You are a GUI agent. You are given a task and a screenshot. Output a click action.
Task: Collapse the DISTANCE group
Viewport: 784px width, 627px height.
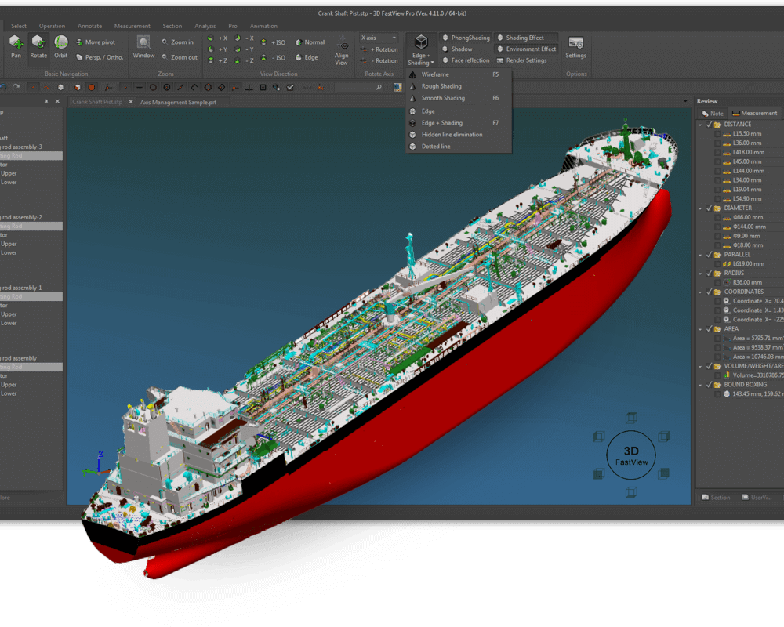point(700,125)
